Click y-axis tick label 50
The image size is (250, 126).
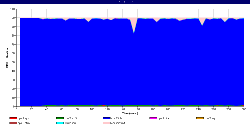(13, 62)
